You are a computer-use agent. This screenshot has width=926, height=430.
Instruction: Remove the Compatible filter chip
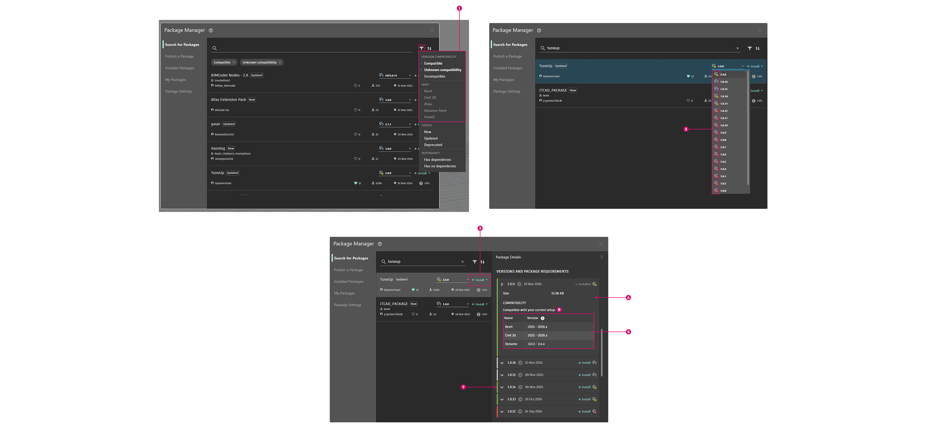pos(234,63)
